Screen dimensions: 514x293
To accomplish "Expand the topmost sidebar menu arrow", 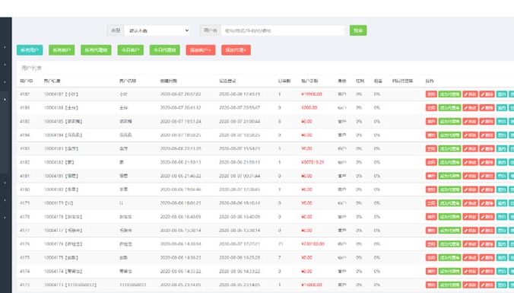I will tap(5, 47).
